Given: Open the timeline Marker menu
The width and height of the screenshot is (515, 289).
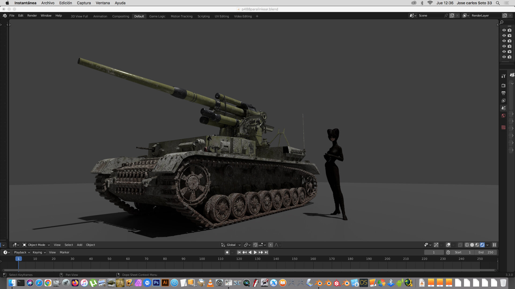Looking at the screenshot, I should [64, 252].
